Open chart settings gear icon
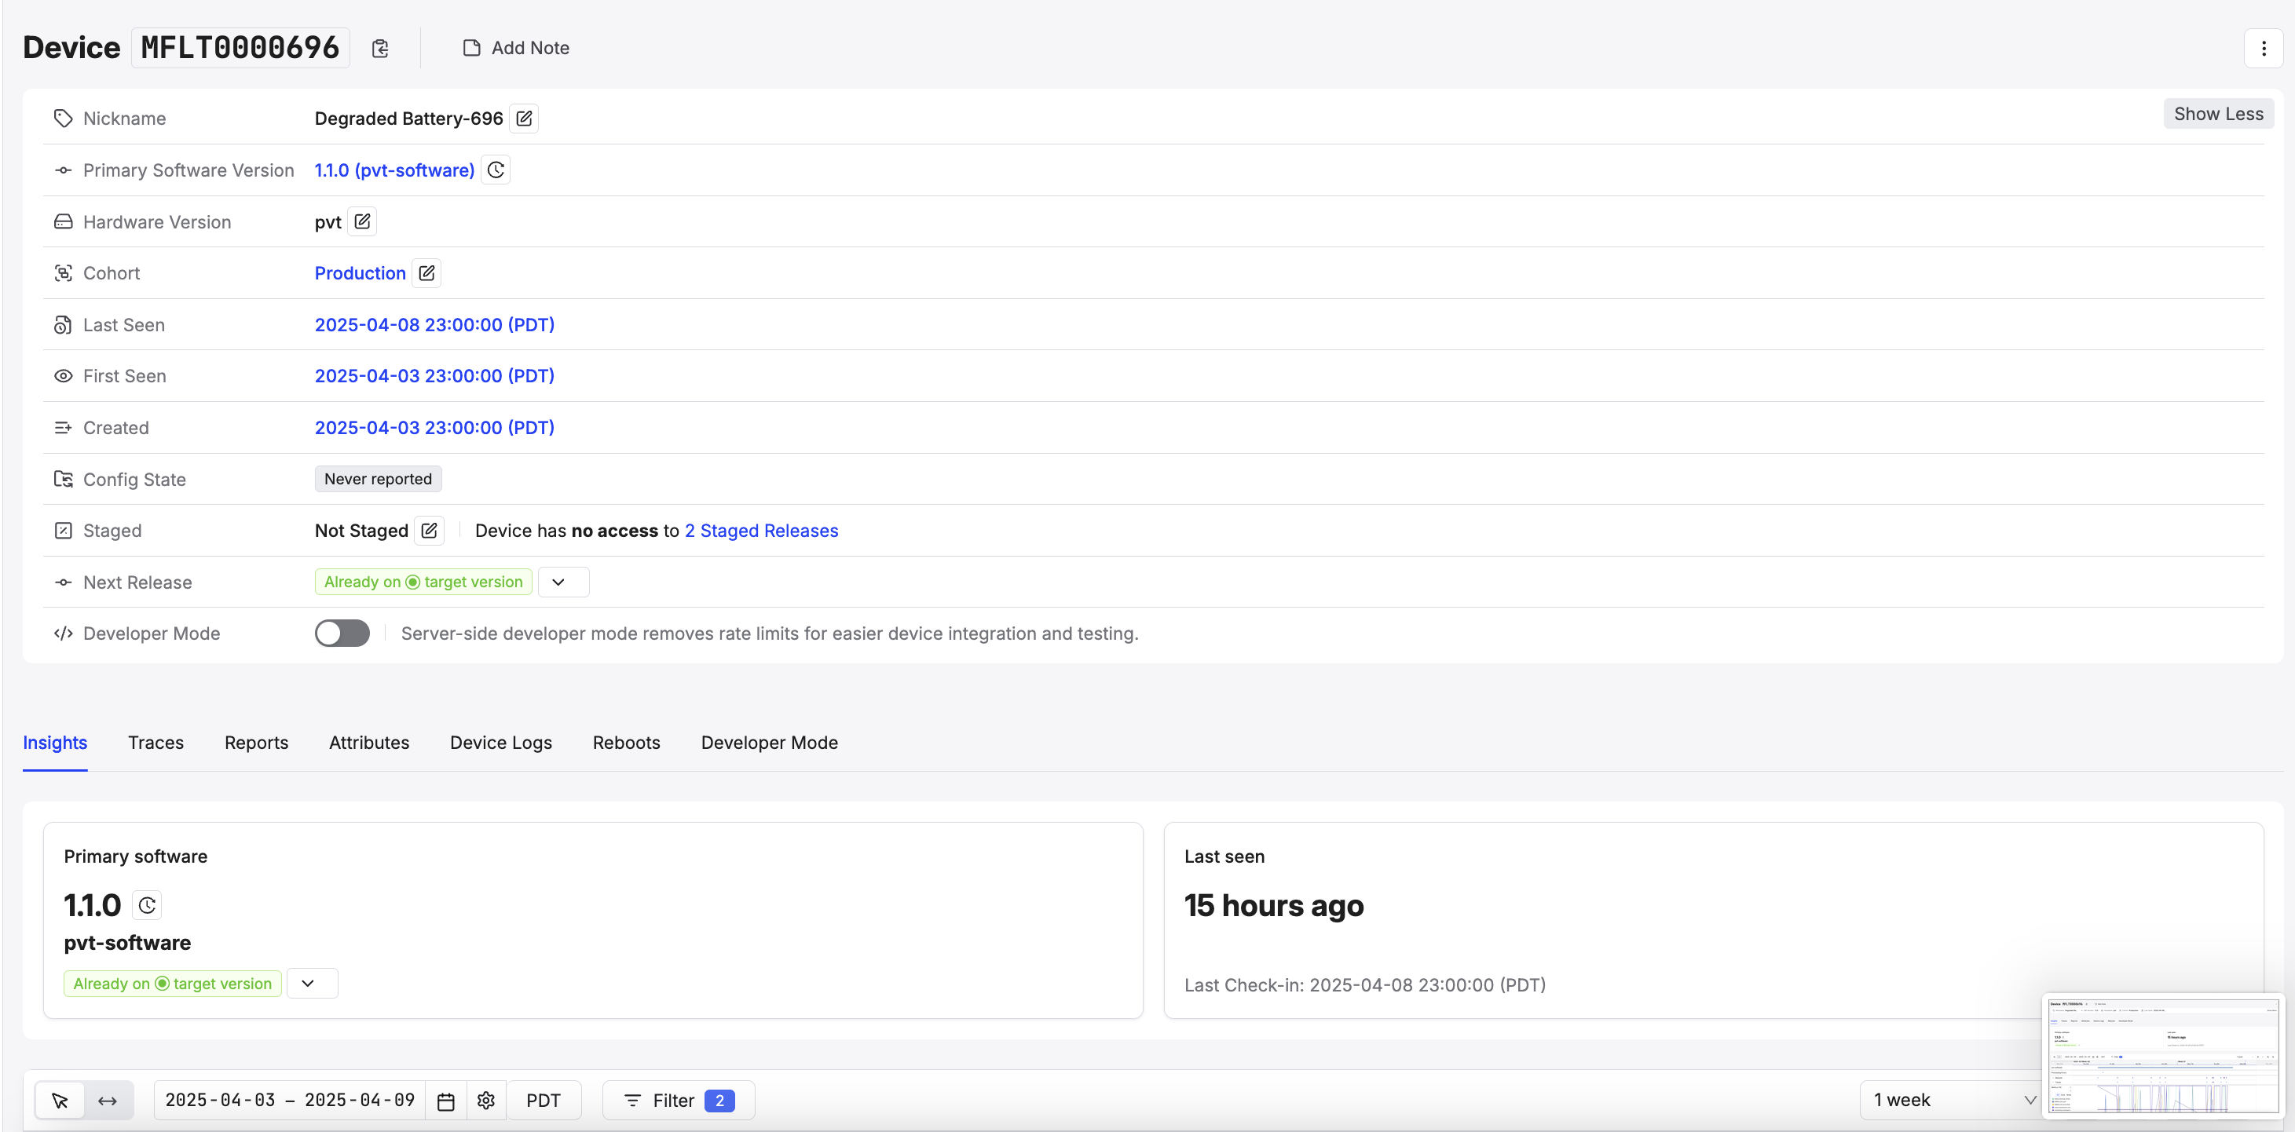The height and width of the screenshot is (1132, 2295). pyautogui.click(x=485, y=1101)
